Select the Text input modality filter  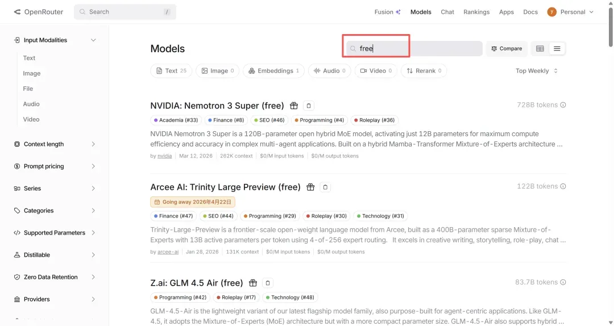coord(29,58)
